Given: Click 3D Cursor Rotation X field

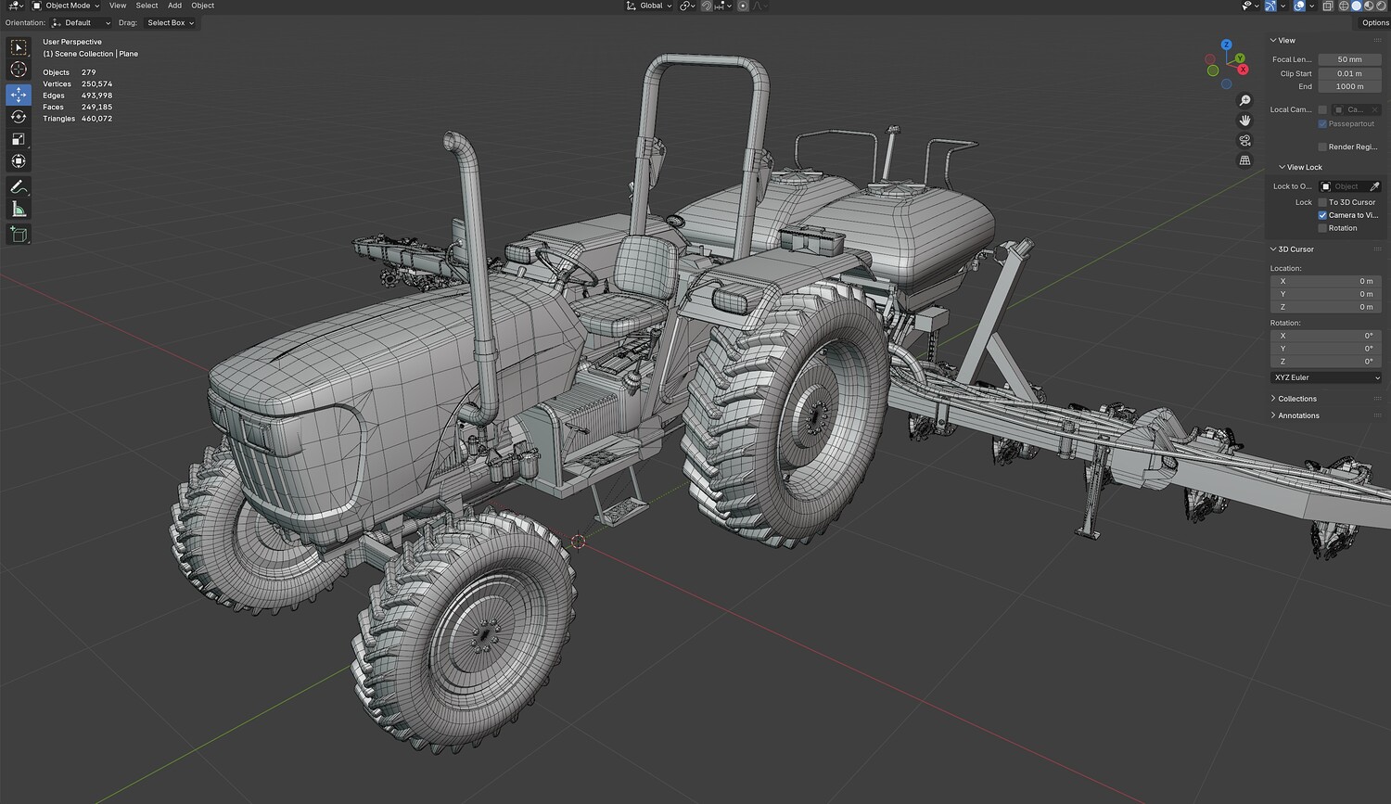Looking at the screenshot, I should tap(1326, 336).
